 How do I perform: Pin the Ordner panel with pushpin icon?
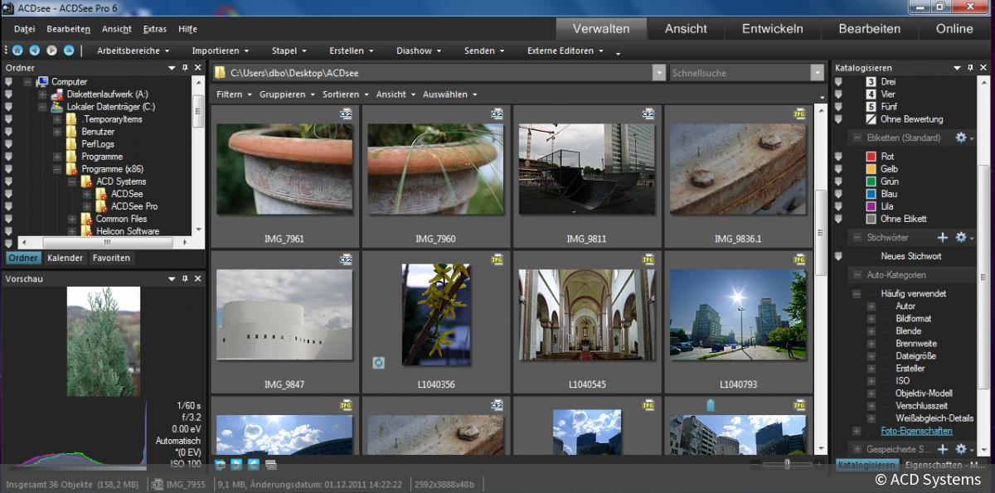[x=186, y=68]
